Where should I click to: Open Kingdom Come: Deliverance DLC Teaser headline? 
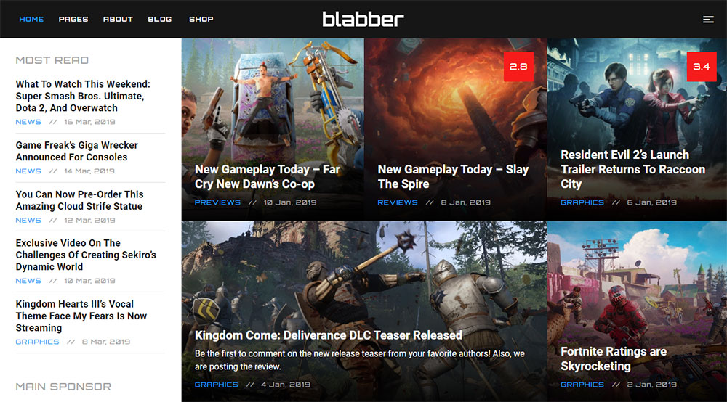[x=329, y=335]
